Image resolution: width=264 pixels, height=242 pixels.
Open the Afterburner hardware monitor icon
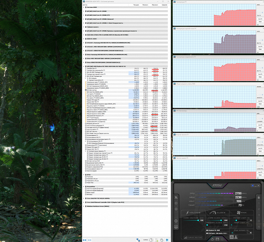pyautogui.click(x=176, y=227)
